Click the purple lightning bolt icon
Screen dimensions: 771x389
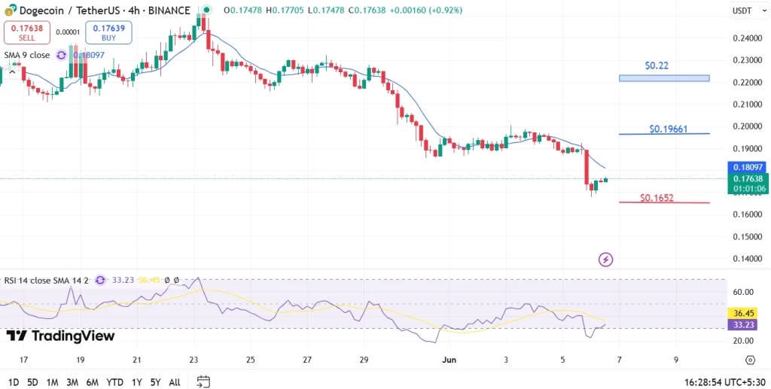605,260
